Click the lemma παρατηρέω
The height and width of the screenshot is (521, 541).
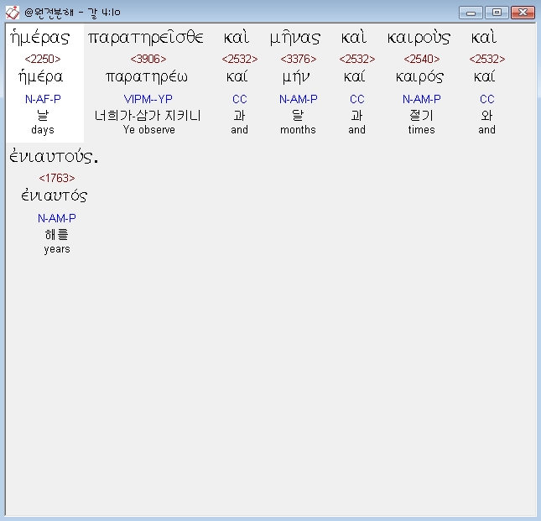(147, 77)
